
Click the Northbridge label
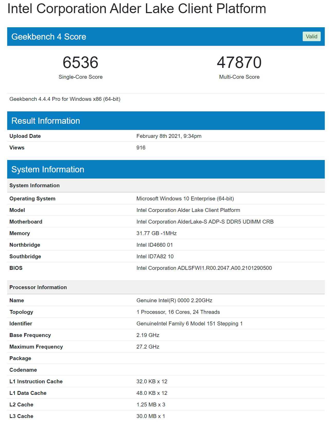pyautogui.click(x=25, y=245)
